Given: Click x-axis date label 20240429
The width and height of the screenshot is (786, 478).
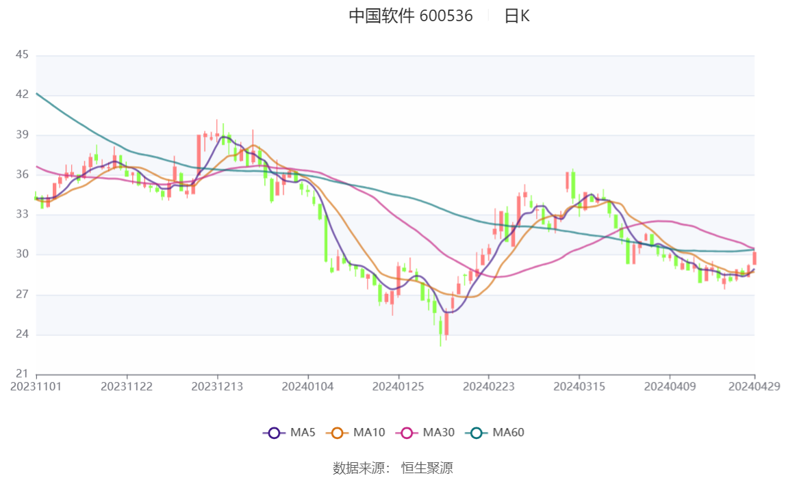Looking at the screenshot, I should [x=754, y=386].
